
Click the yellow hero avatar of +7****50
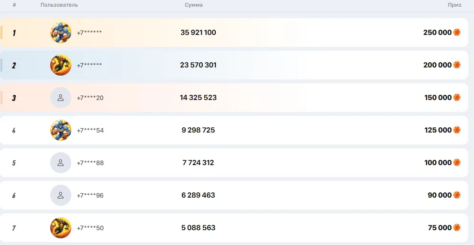point(61,228)
